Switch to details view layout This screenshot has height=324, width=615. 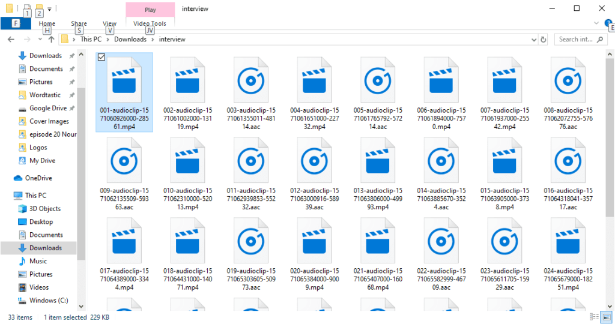click(x=594, y=317)
